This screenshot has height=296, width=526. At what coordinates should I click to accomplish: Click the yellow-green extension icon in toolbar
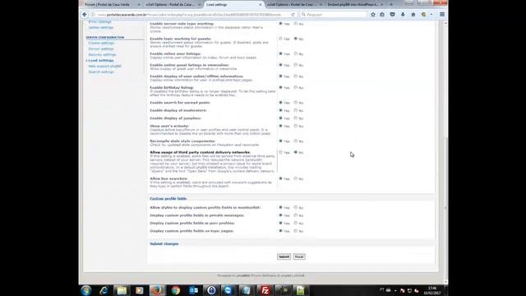(424, 15)
